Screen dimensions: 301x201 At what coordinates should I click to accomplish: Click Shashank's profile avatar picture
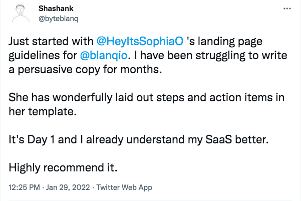[21, 13]
